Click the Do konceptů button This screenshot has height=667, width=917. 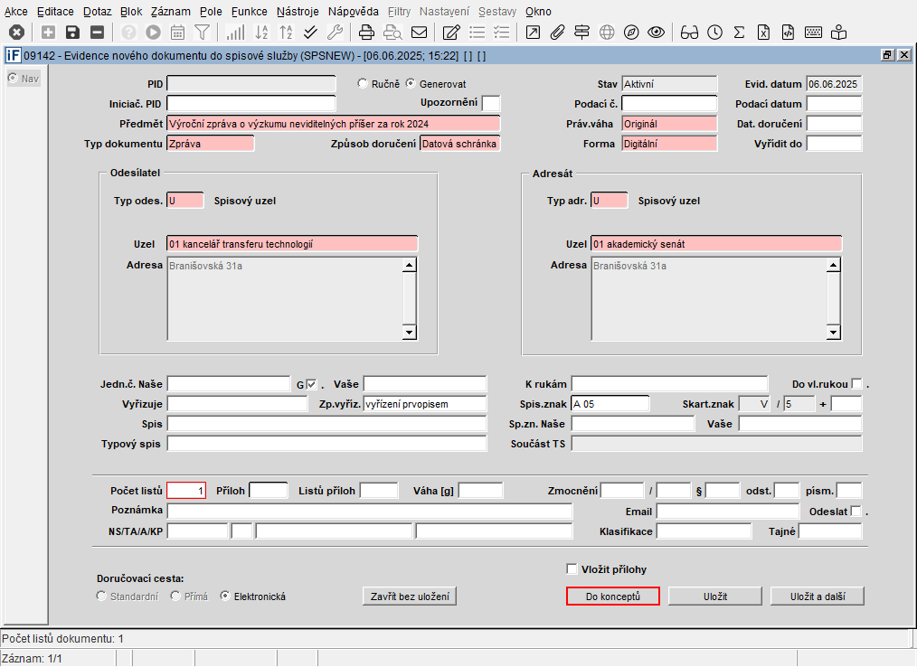pos(613,597)
